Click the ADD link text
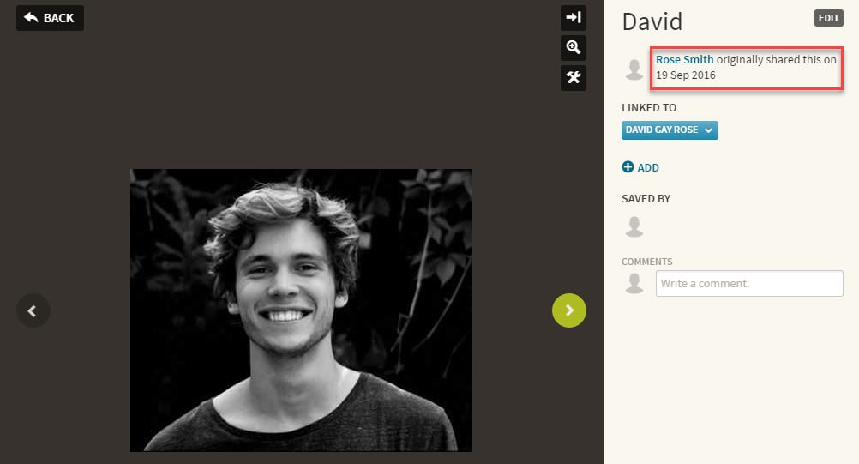The height and width of the screenshot is (464, 859). [648, 167]
